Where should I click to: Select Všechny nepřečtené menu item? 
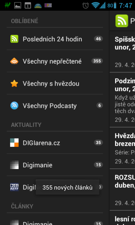pyautogui.click(x=55, y=61)
